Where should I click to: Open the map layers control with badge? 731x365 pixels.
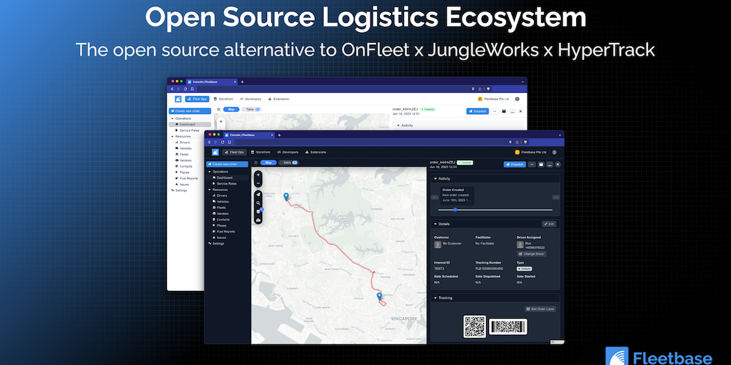[258, 211]
